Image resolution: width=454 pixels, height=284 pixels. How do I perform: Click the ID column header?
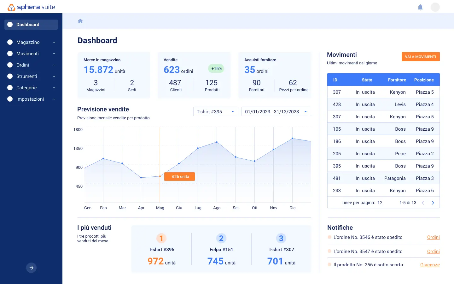[x=335, y=80]
